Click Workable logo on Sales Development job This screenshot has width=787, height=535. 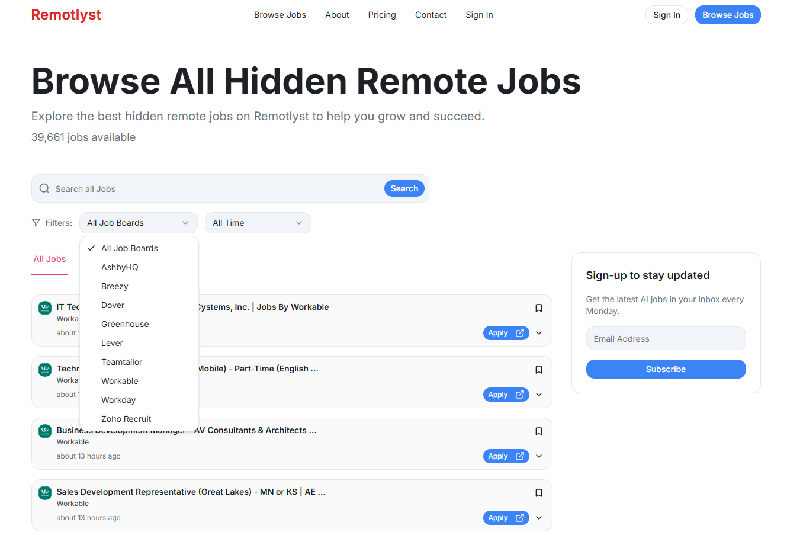[45, 493]
